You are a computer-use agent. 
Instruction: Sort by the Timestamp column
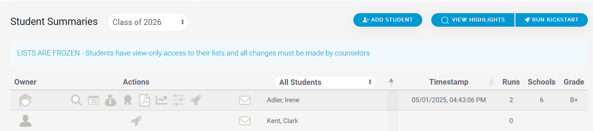449,82
